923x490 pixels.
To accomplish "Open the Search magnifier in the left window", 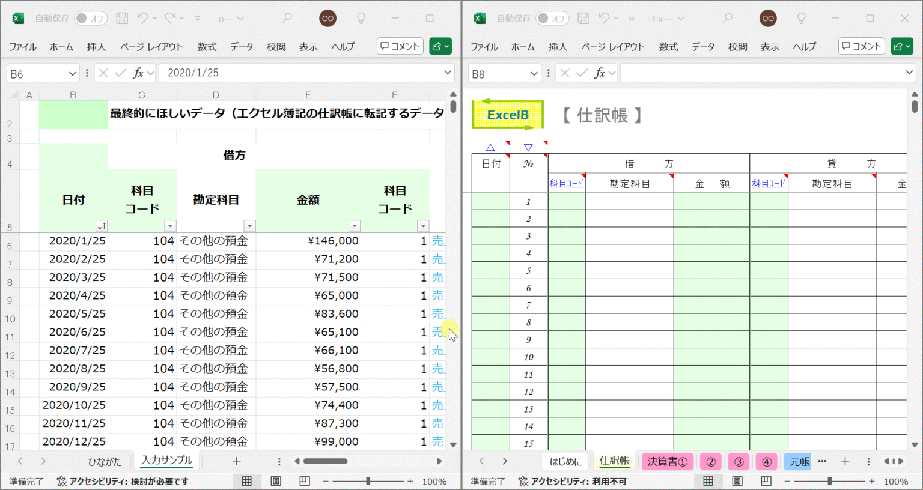I will pyautogui.click(x=287, y=19).
